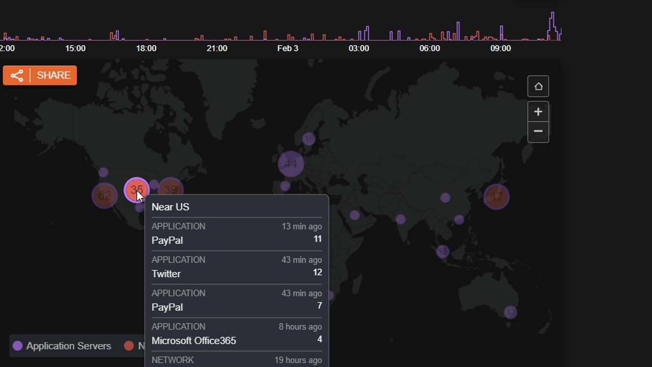Open the Europe cluster labeled 44
Screen dimensions: 652x367
click(291, 164)
